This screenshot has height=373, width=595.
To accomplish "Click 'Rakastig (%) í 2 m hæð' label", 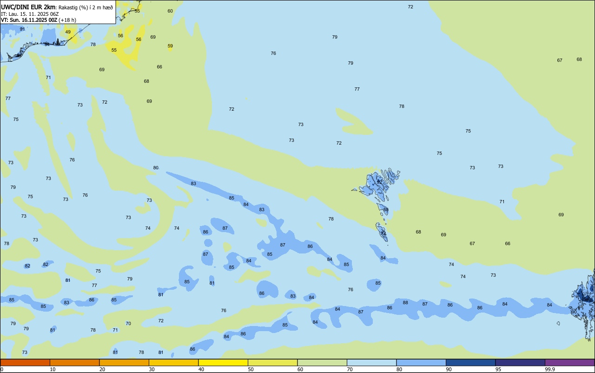I will pyautogui.click(x=86, y=7).
